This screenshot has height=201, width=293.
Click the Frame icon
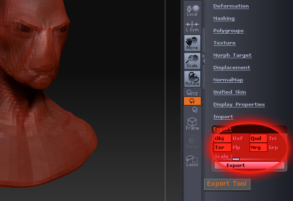pos(192,124)
